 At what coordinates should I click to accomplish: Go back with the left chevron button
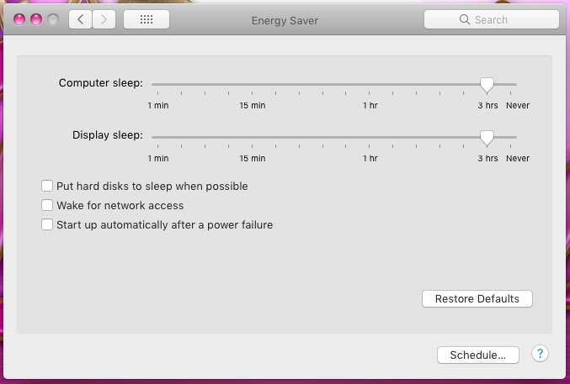[x=80, y=19]
